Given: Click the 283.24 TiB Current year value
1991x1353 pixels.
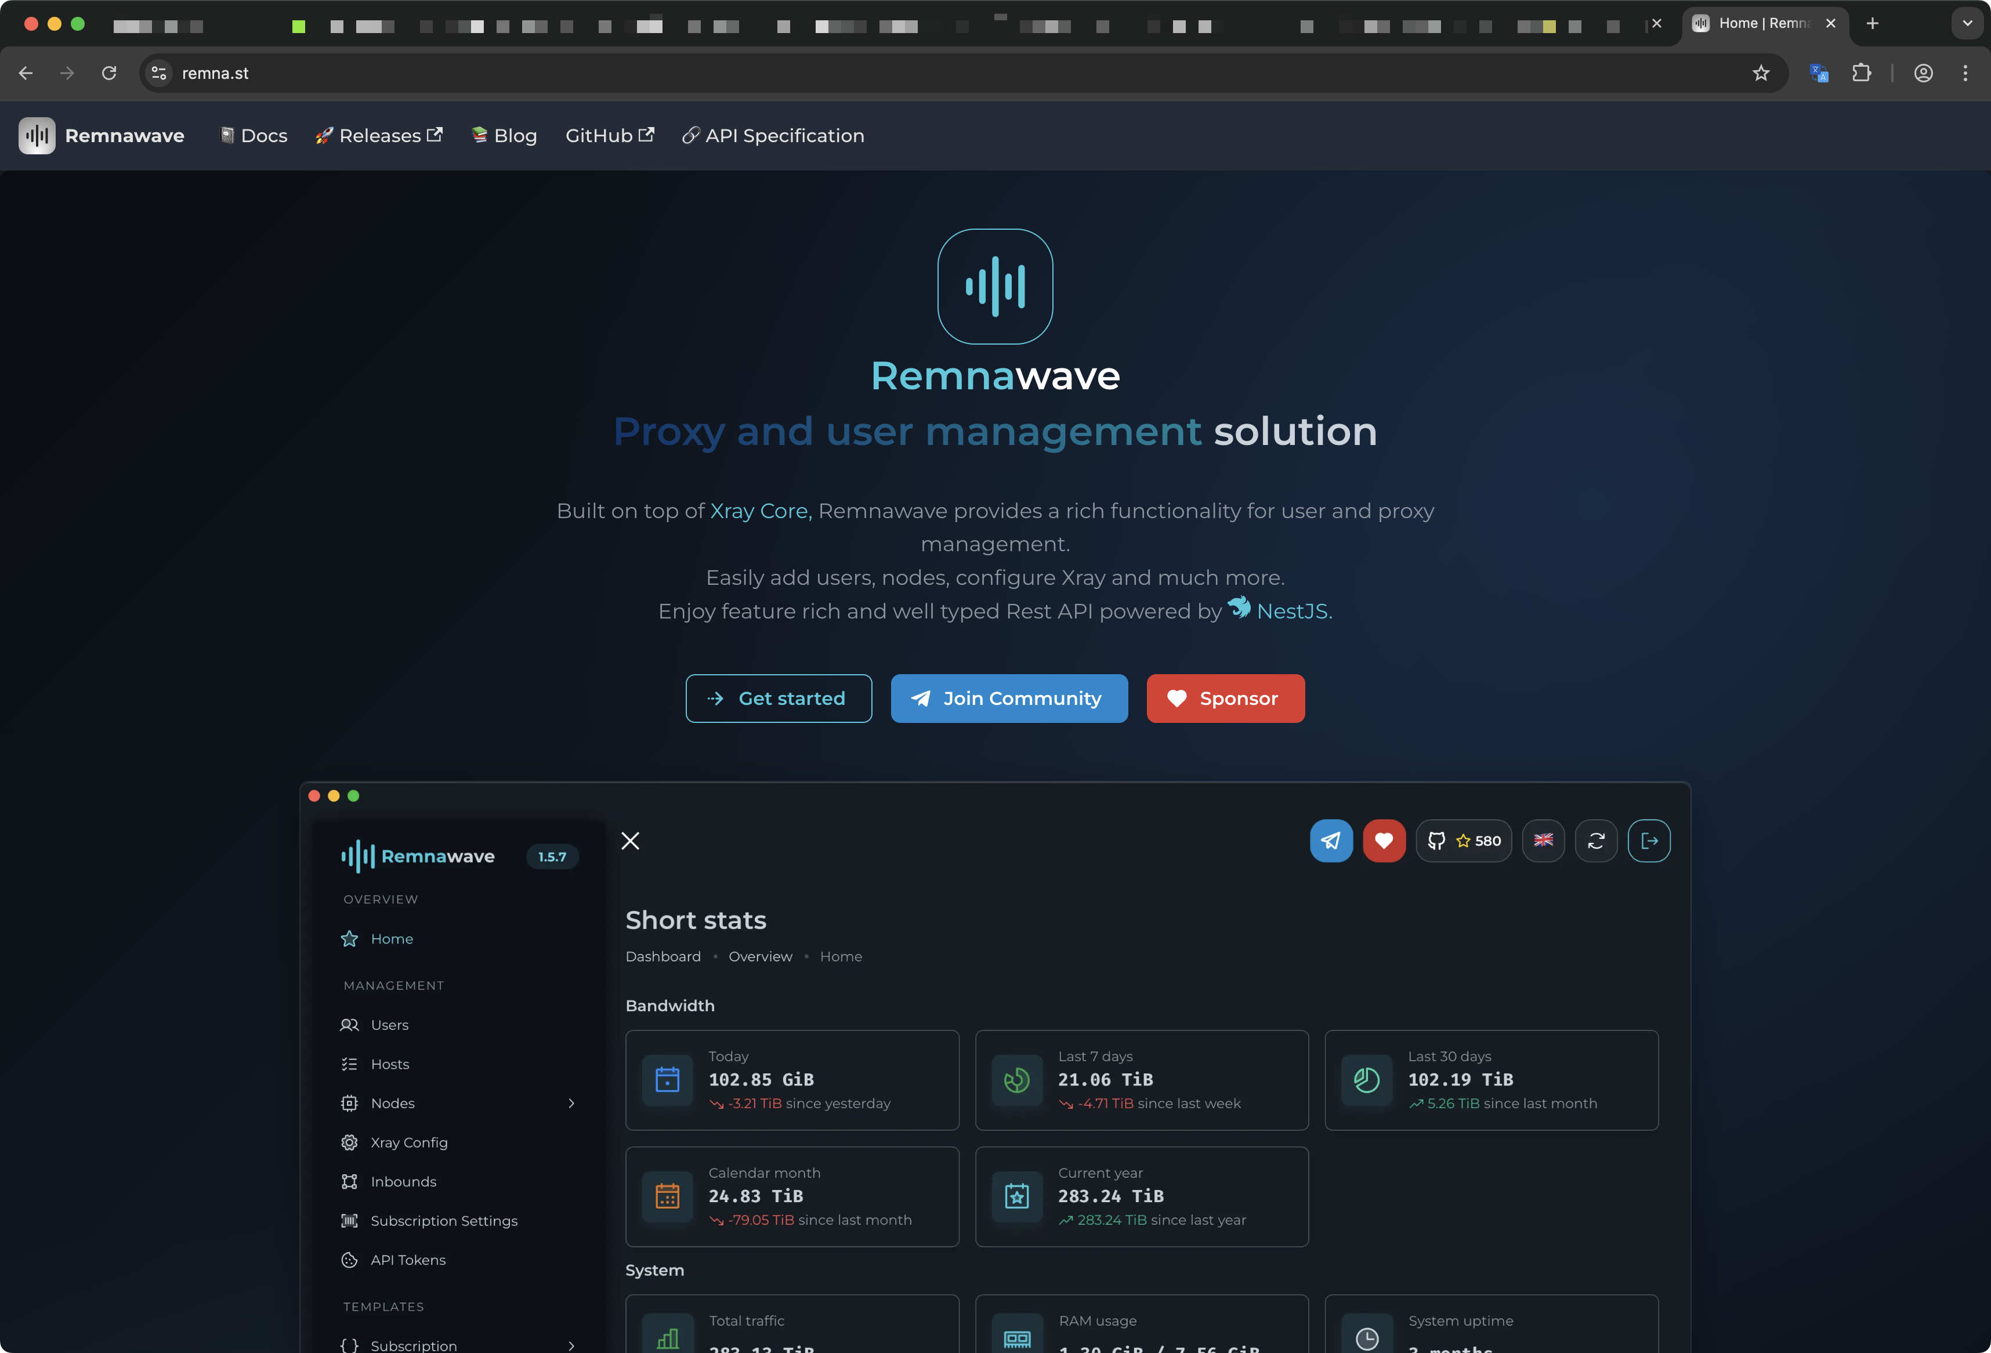Looking at the screenshot, I should point(1110,1196).
